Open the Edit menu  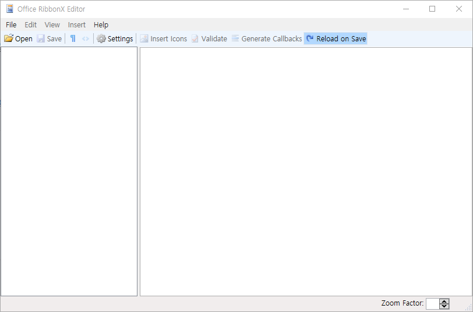coord(30,24)
